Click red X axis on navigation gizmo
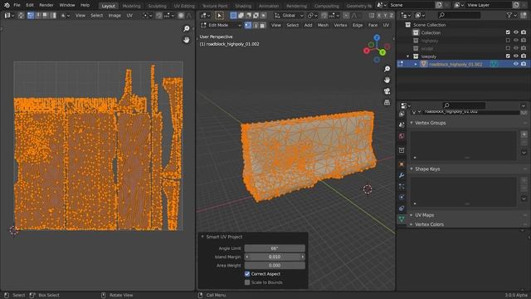Viewport: 531px width, 299px height. [367, 51]
